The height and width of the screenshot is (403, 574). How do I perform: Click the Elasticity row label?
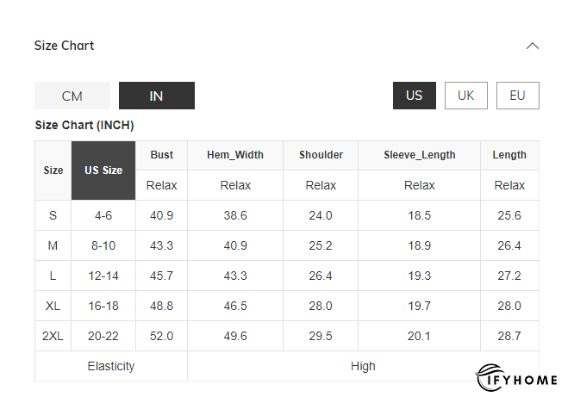tap(111, 366)
